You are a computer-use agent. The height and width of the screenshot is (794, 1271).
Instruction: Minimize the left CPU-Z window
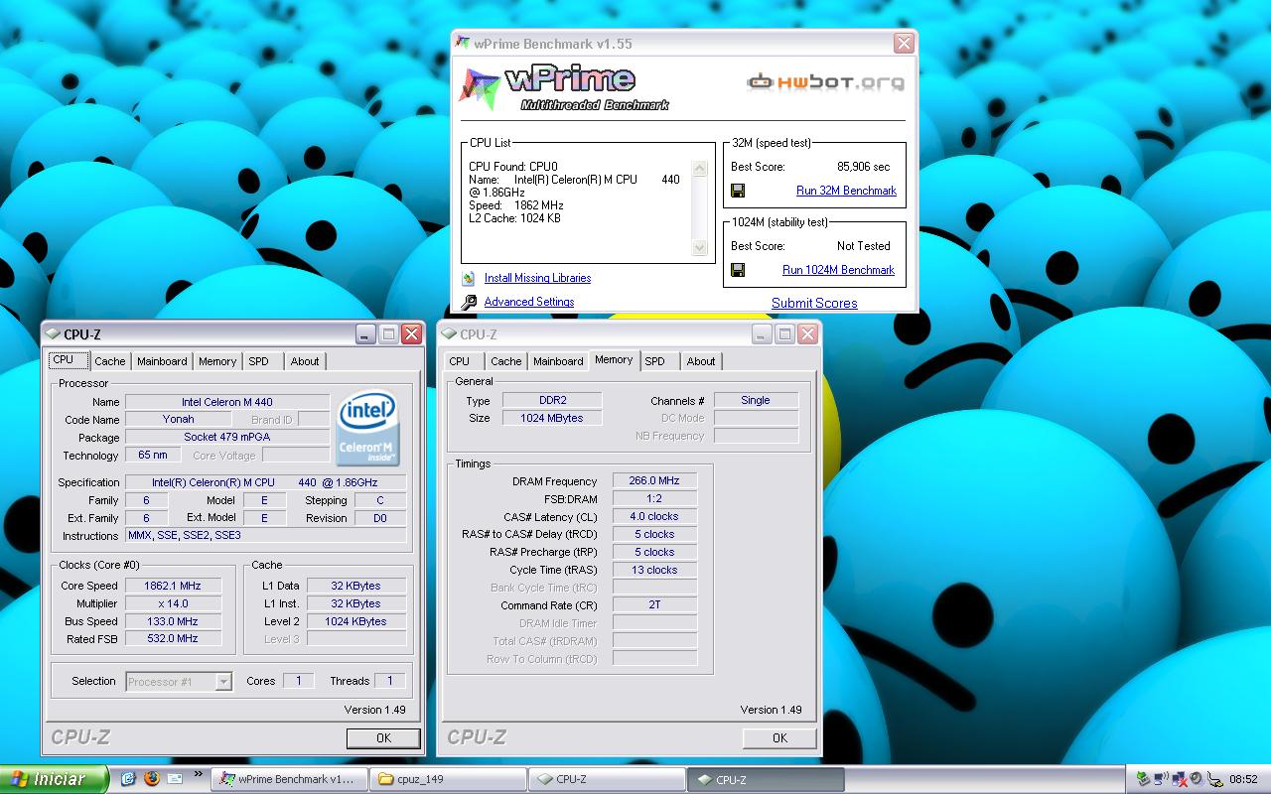[x=365, y=334]
